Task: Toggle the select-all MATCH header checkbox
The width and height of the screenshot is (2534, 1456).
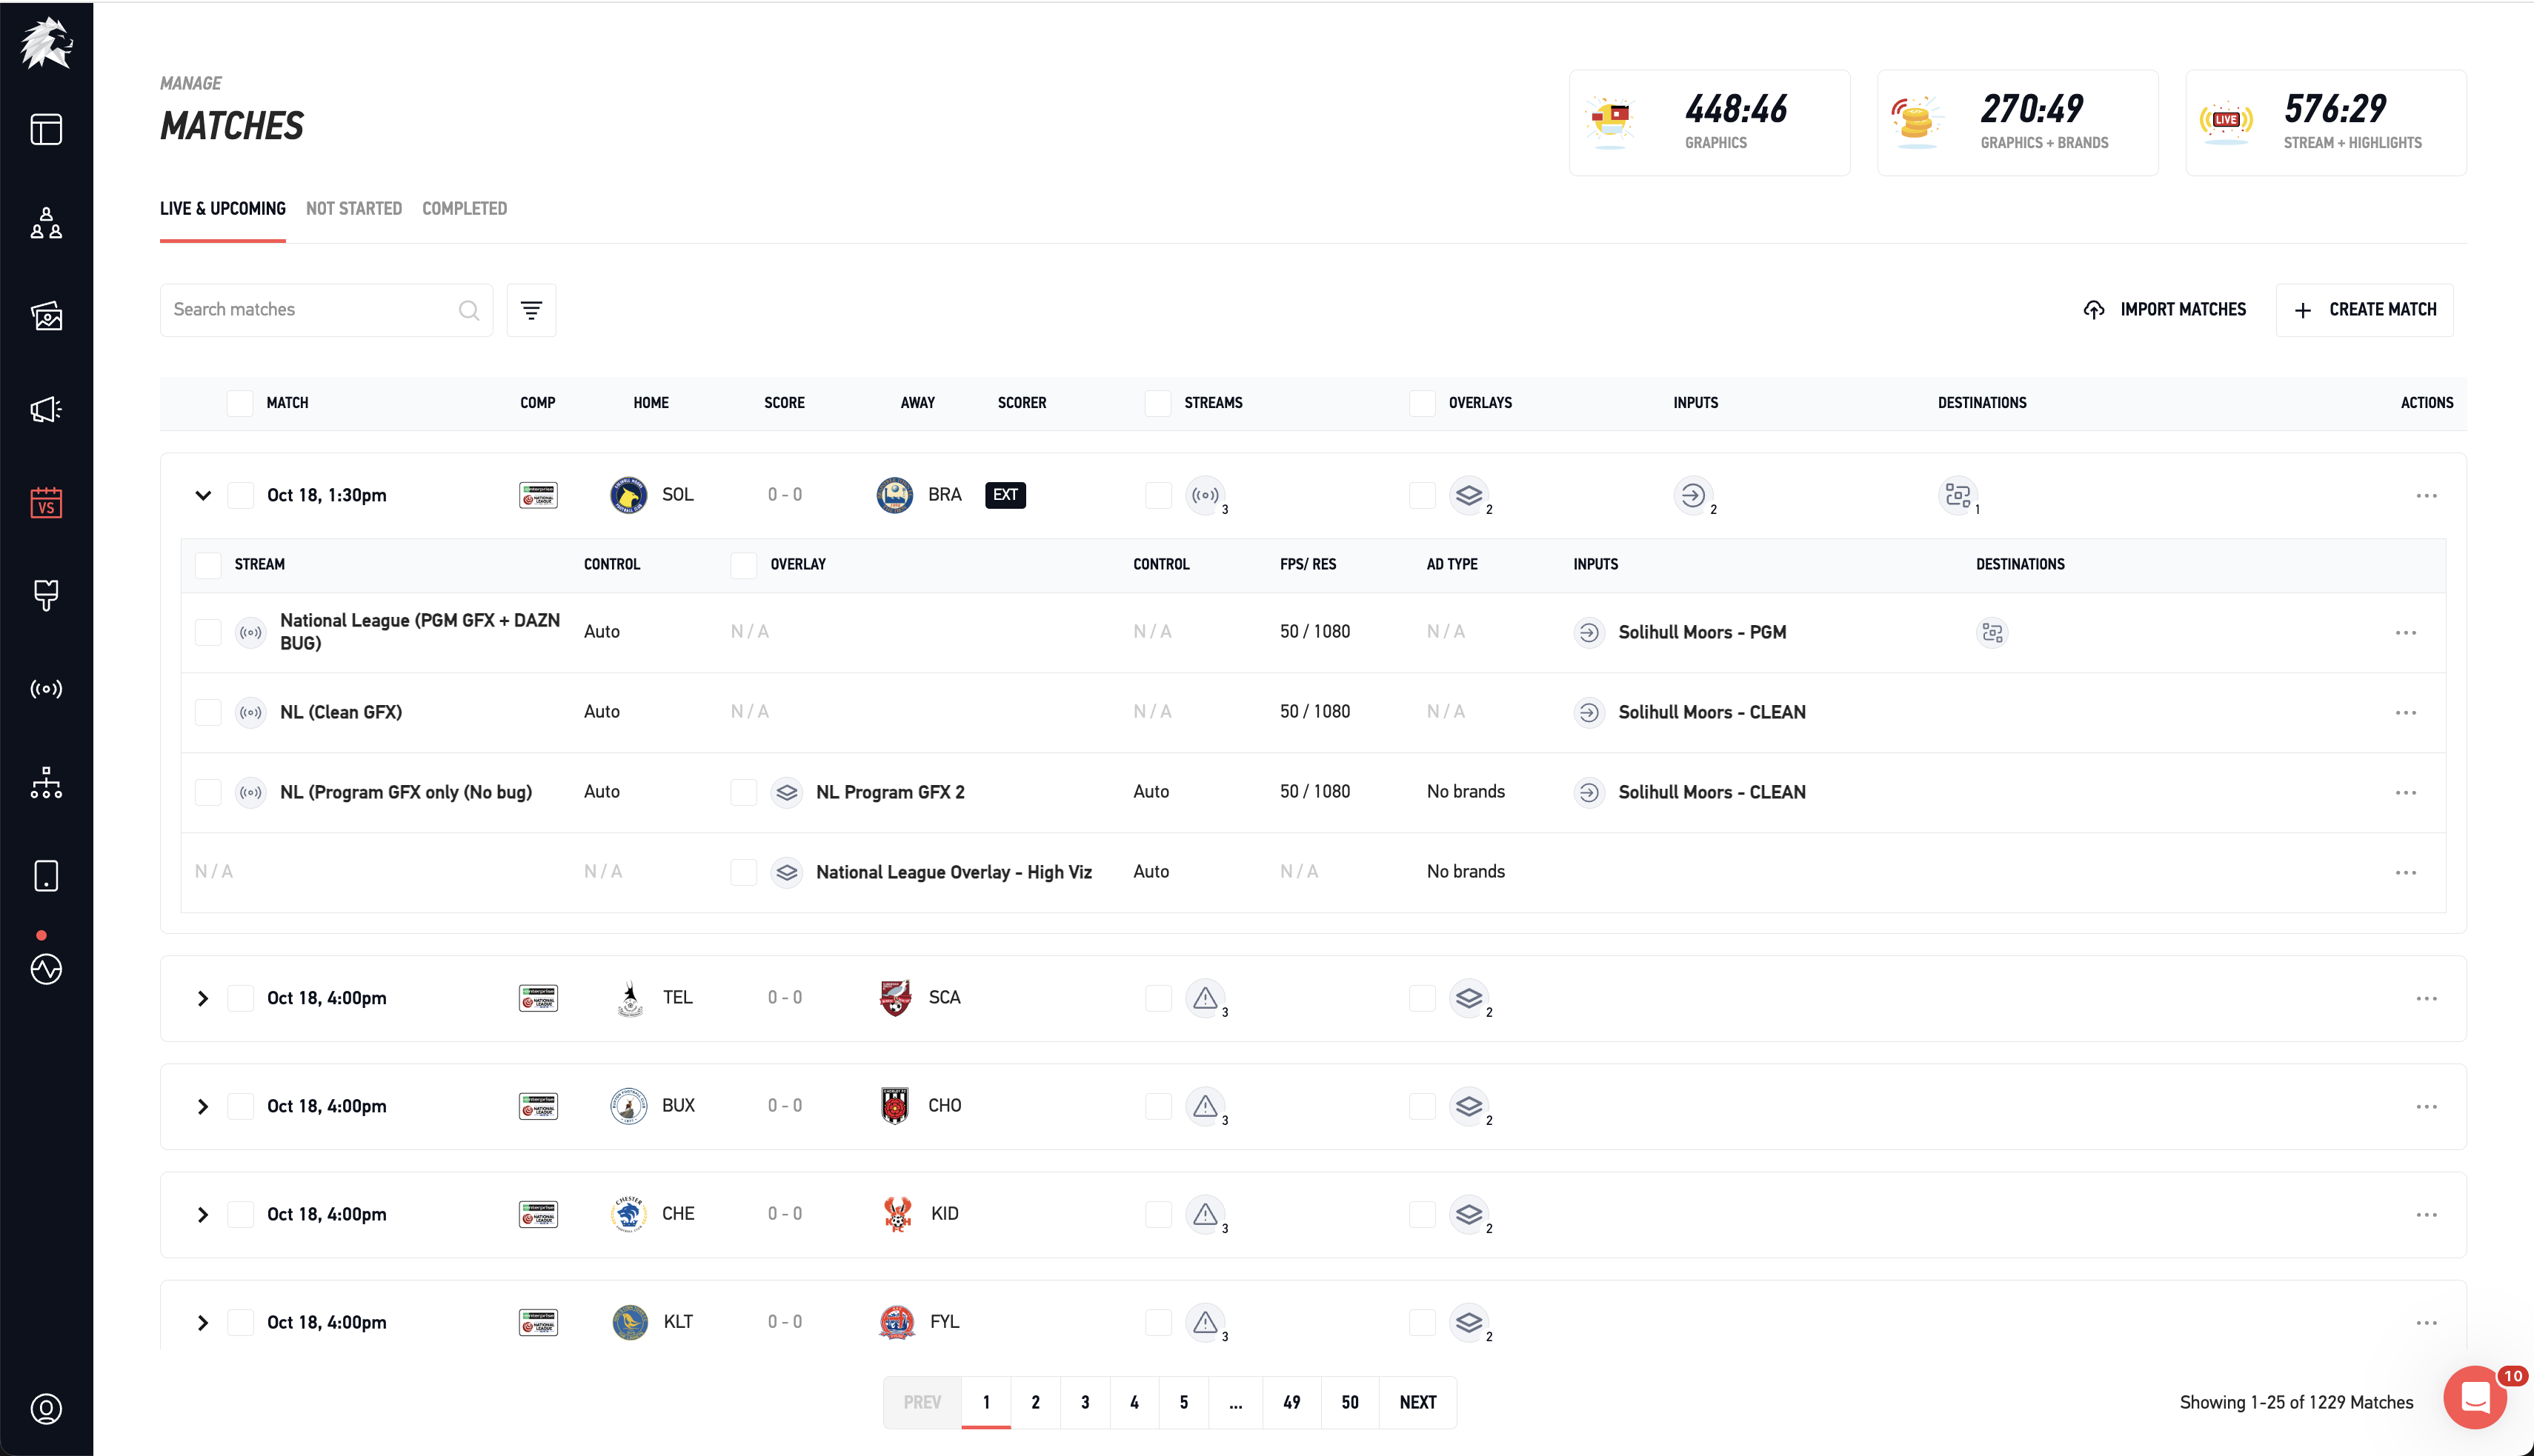Action: pos(240,403)
